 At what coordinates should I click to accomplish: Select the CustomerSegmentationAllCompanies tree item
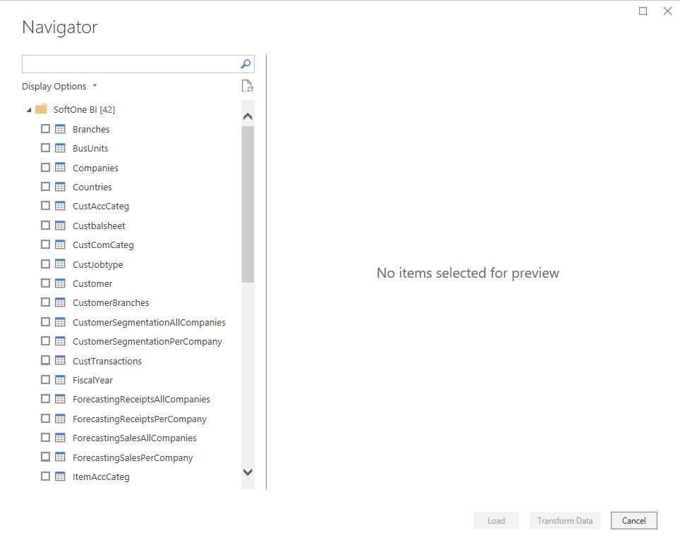click(149, 321)
